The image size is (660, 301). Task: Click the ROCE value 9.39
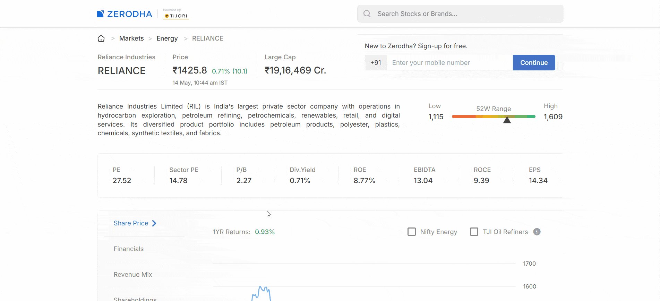tap(481, 181)
